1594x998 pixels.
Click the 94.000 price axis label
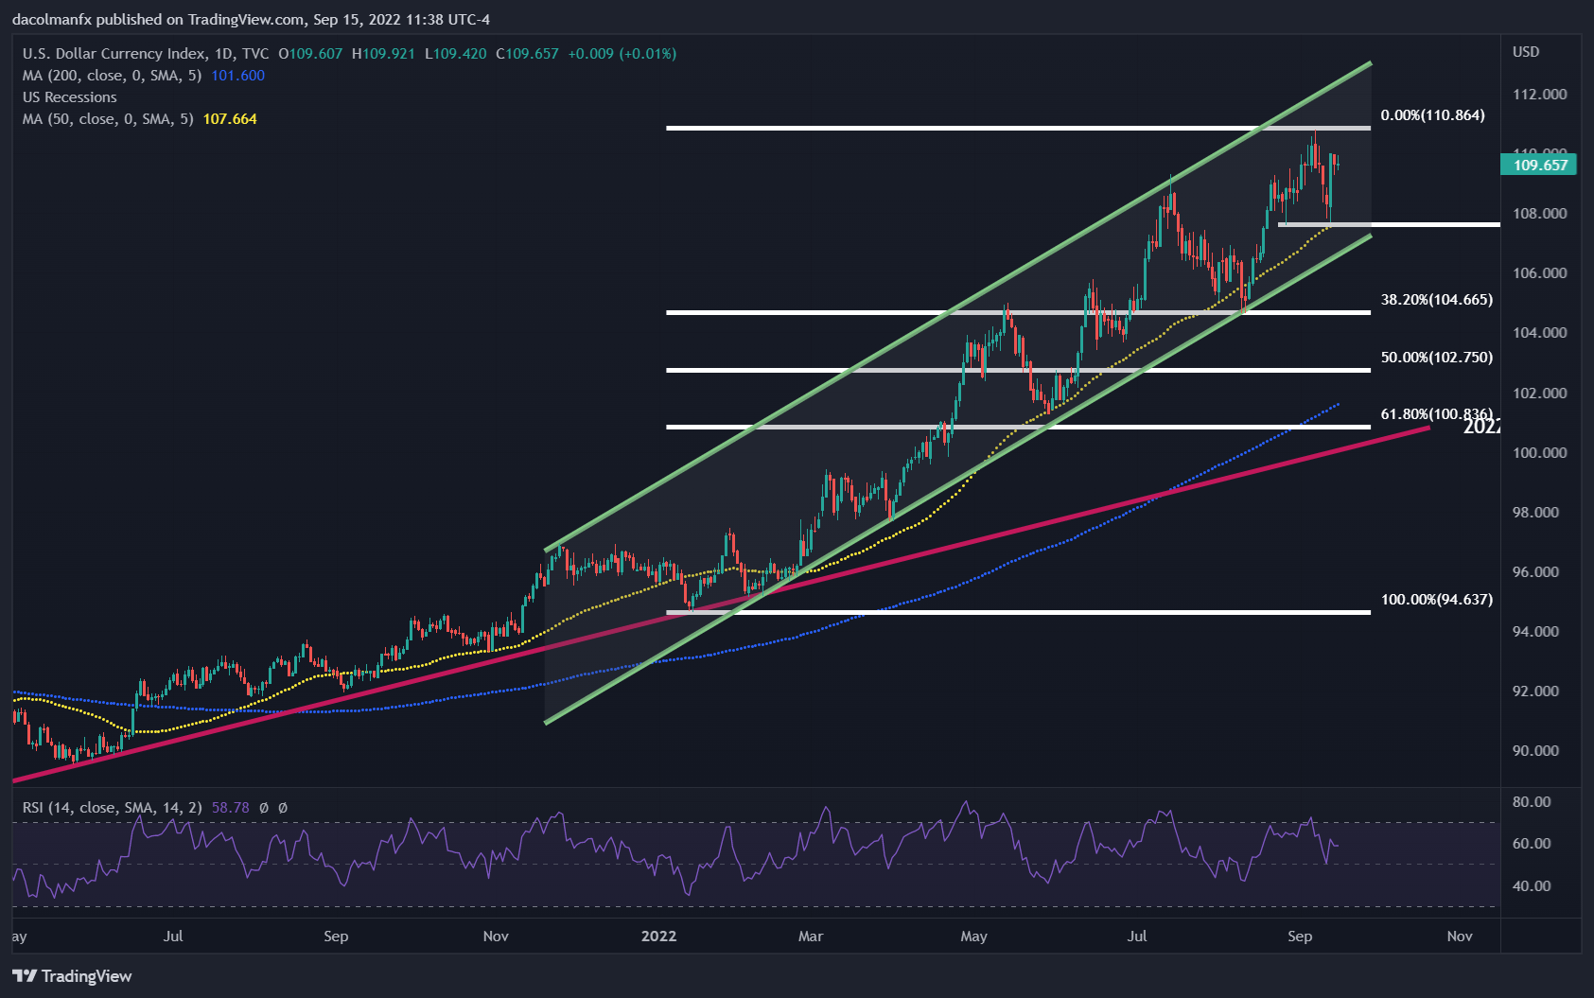click(x=1535, y=632)
